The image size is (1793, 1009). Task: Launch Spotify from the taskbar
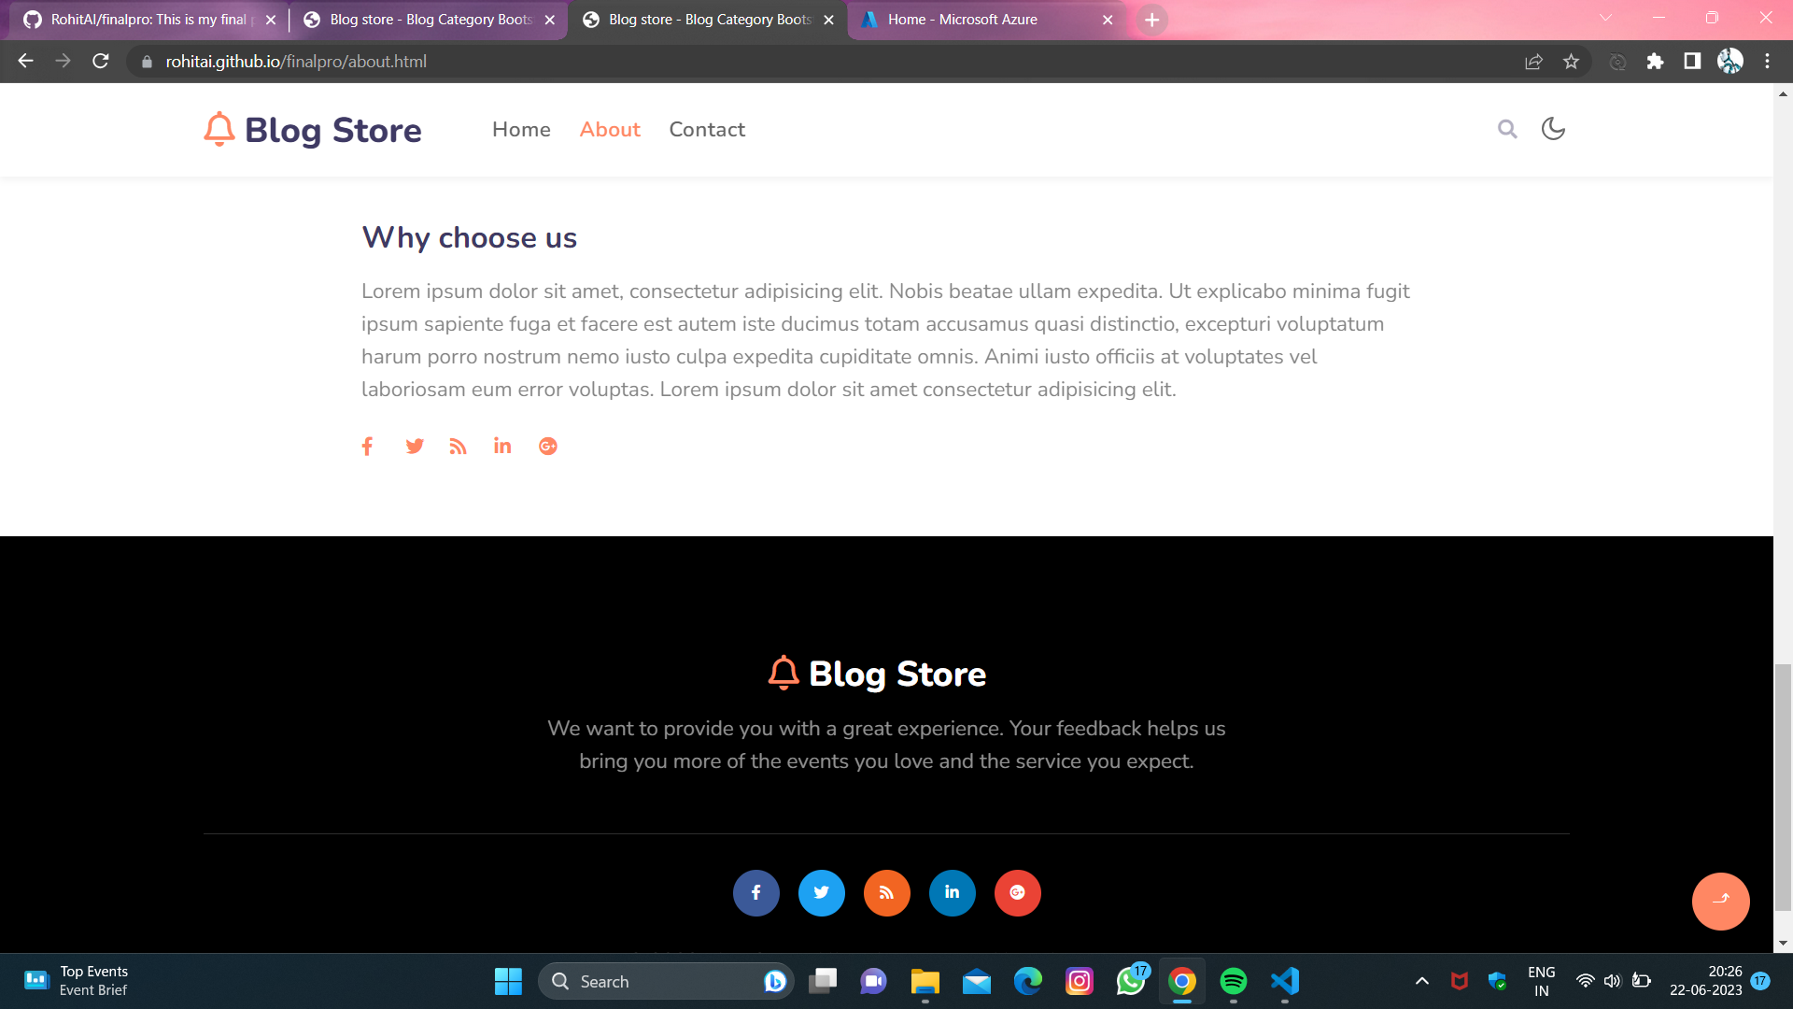point(1234,981)
